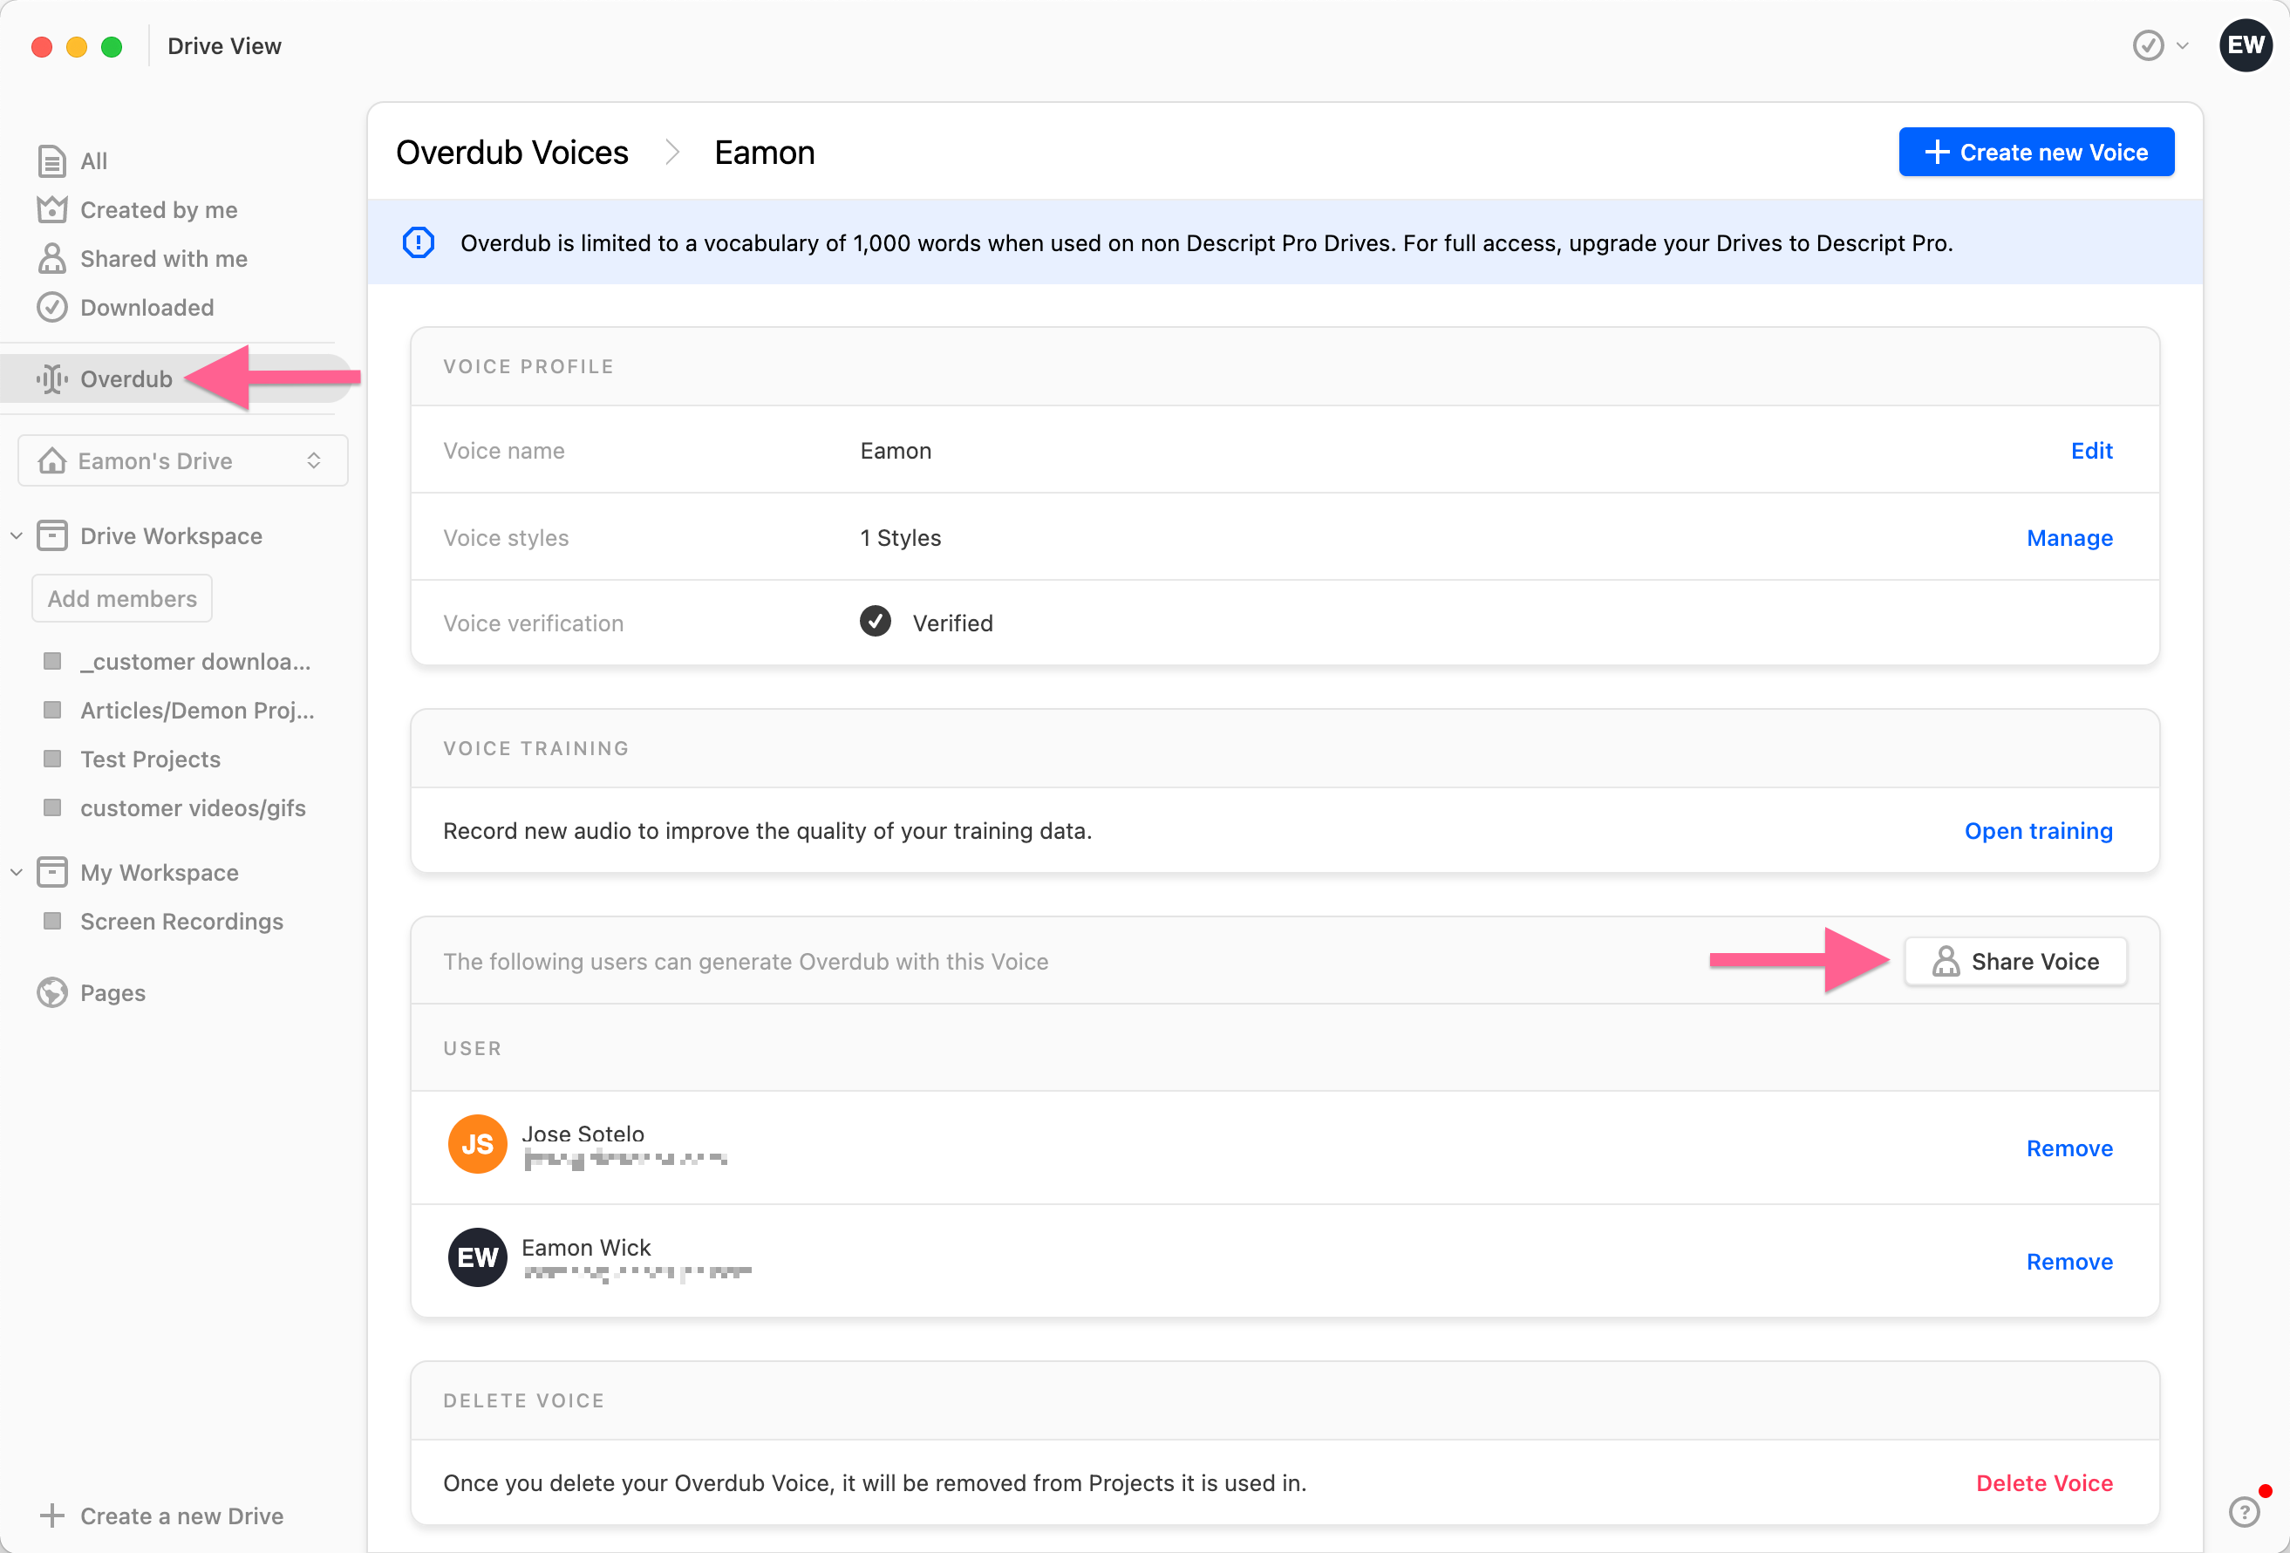2290x1553 pixels.
Task: Manage voice styles
Action: (x=2069, y=538)
